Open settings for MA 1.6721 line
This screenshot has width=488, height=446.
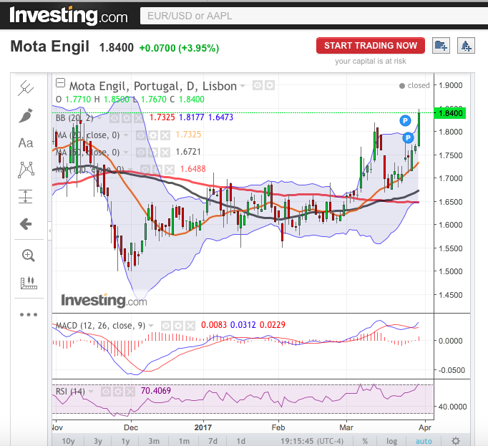[x=153, y=152]
